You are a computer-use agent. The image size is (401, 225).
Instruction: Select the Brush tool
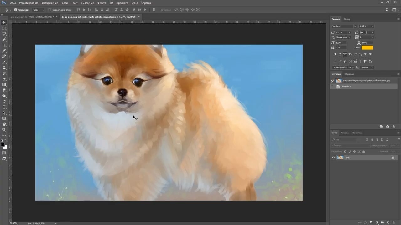click(4, 62)
